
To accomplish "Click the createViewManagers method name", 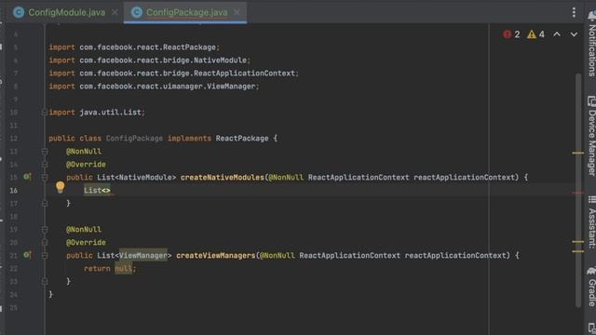I will pos(215,256).
